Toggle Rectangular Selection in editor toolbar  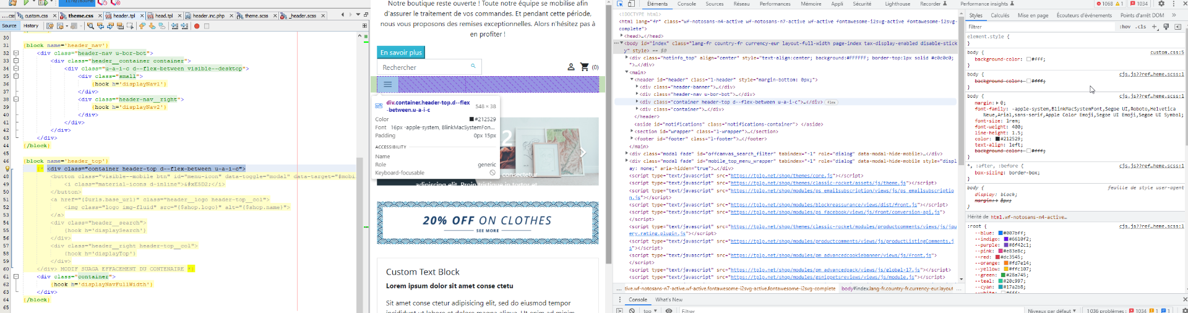point(130,26)
